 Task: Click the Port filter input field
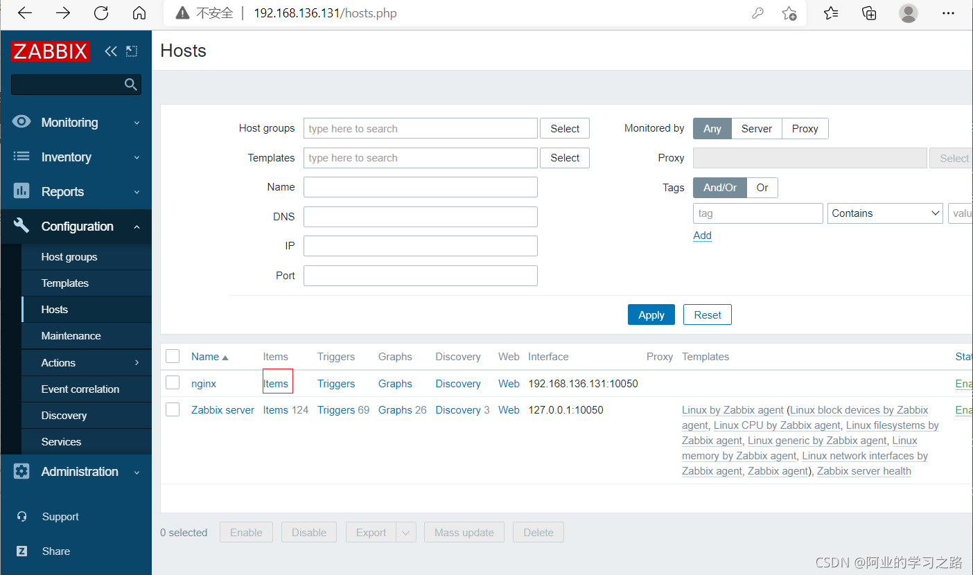421,276
